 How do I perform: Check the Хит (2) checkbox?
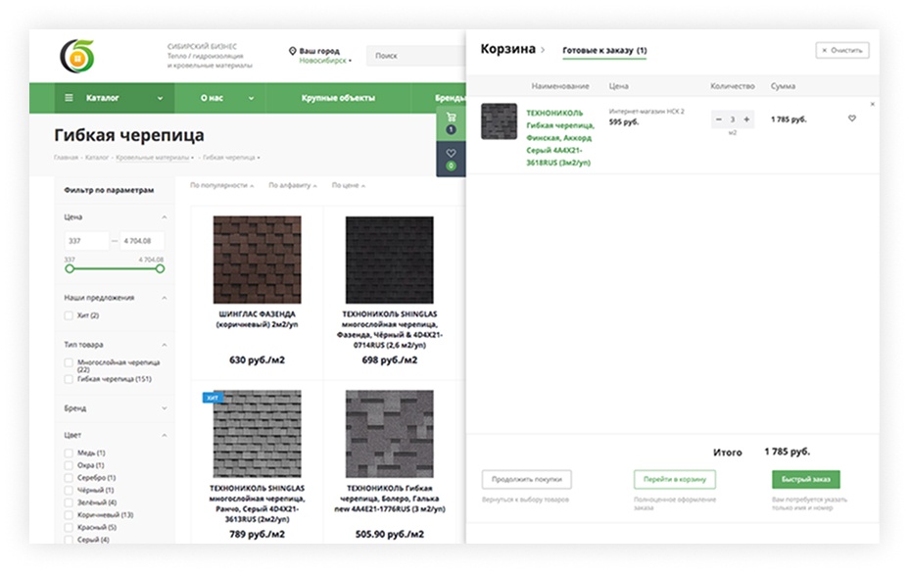[x=69, y=315]
